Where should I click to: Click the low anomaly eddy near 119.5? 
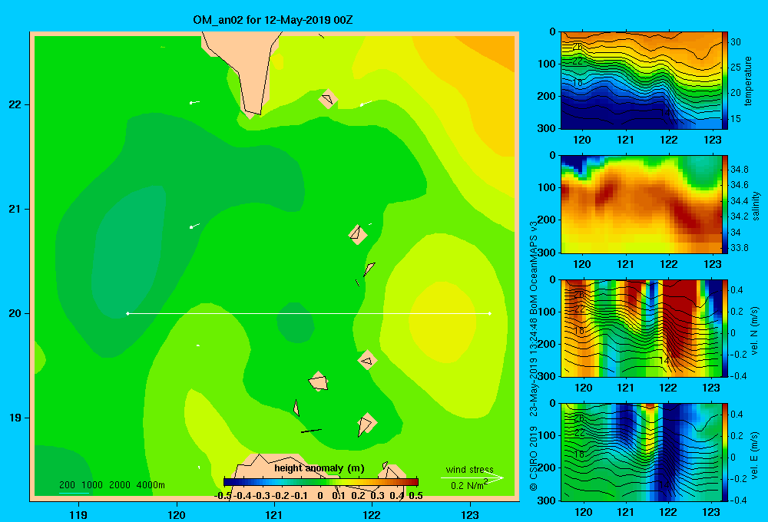point(128,253)
